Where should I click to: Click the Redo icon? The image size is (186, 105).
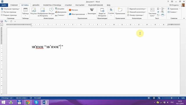11,21
